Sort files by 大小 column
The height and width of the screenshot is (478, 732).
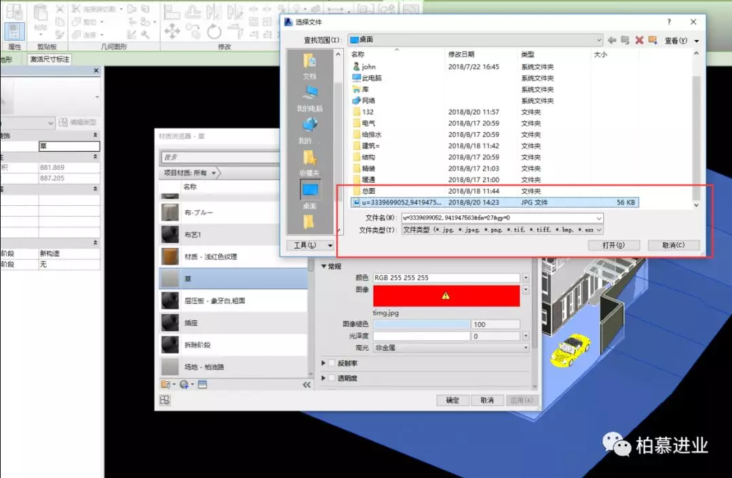coord(600,55)
